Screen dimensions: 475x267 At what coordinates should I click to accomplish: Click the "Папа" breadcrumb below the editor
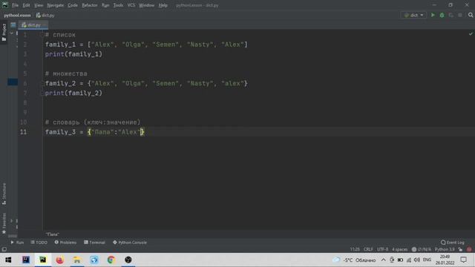pos(53,234)
